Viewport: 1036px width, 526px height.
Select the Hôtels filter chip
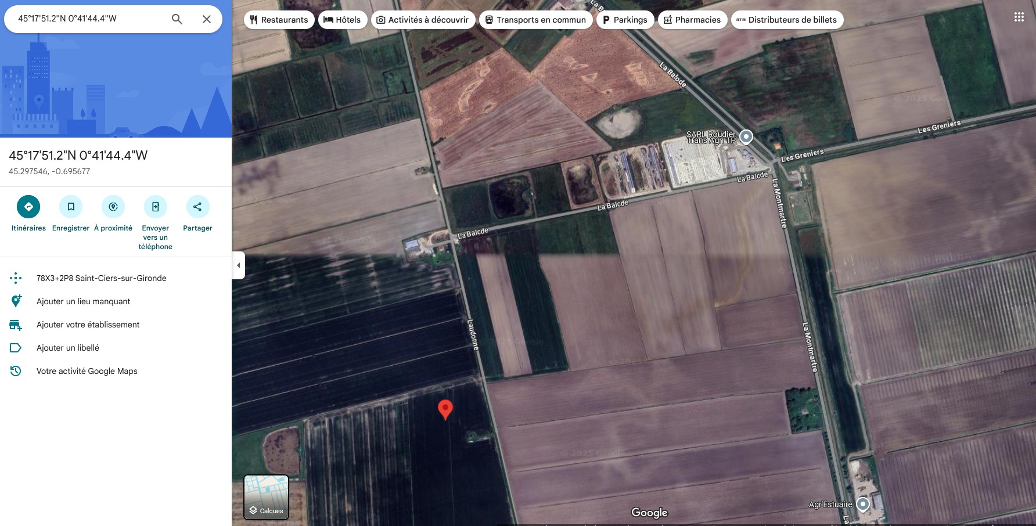(343, 20)
